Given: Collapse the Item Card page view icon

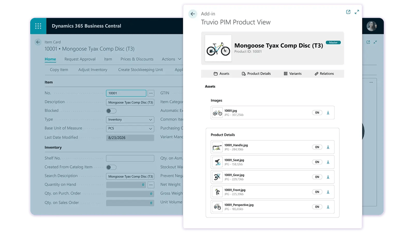Looking at the screenshot, I should point(375,42).
